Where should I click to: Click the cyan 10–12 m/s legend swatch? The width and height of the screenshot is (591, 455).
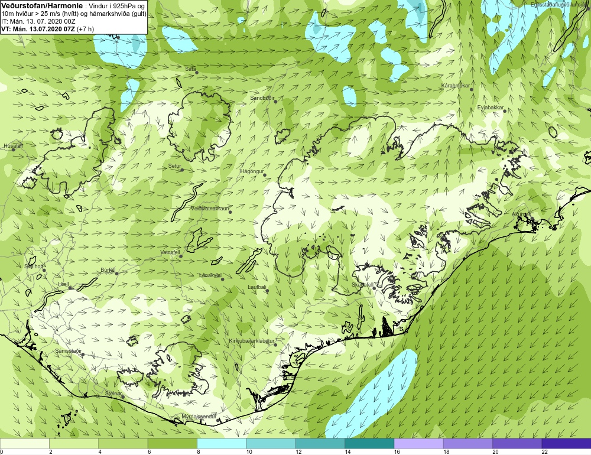coord(271,444)
